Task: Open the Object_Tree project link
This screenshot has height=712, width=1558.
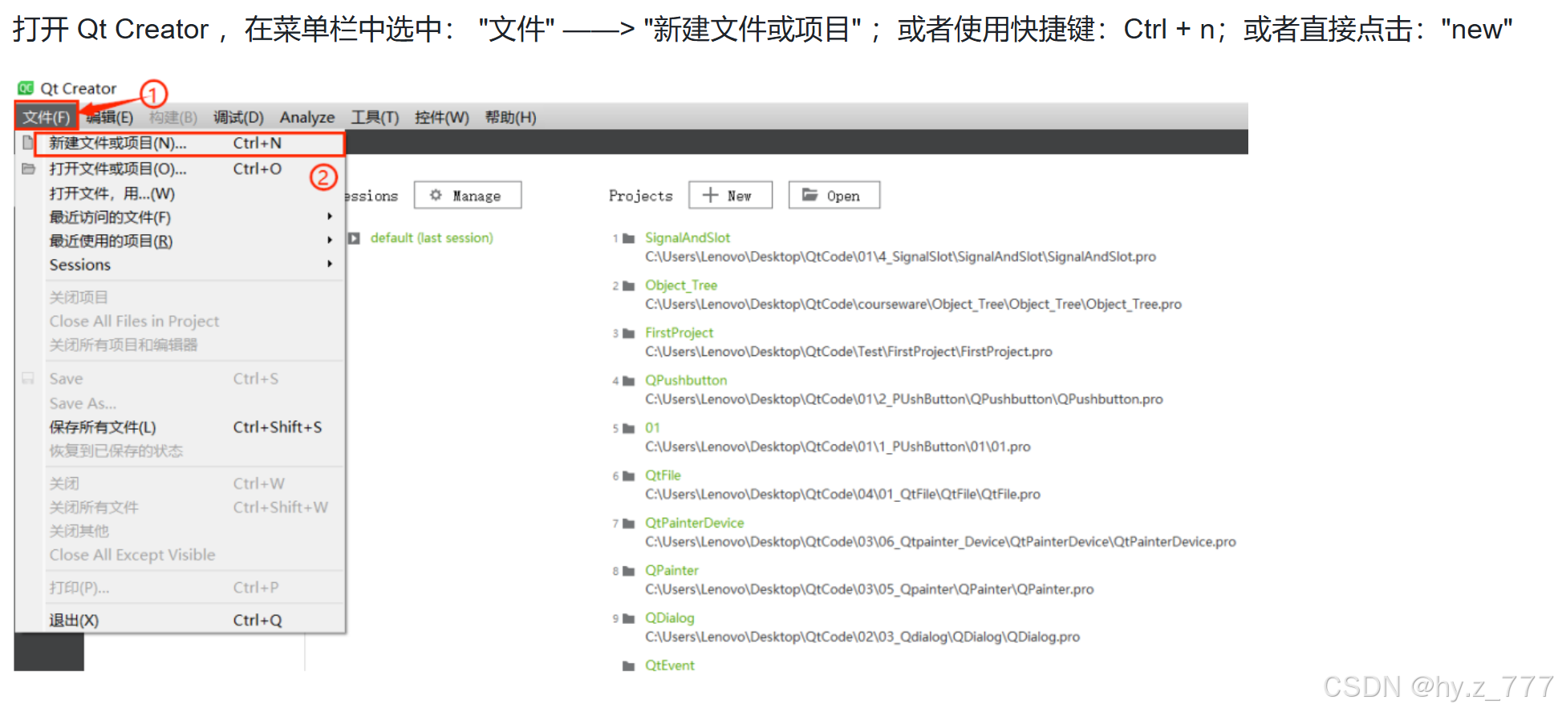Action: tap(681, 285)
